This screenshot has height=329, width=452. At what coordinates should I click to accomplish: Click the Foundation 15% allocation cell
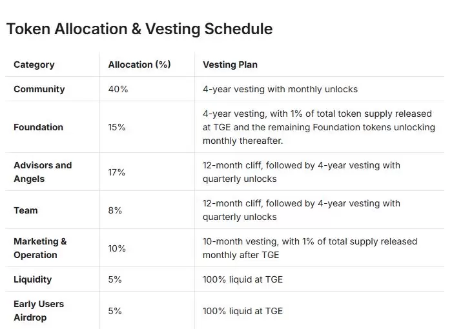(117, 127)
